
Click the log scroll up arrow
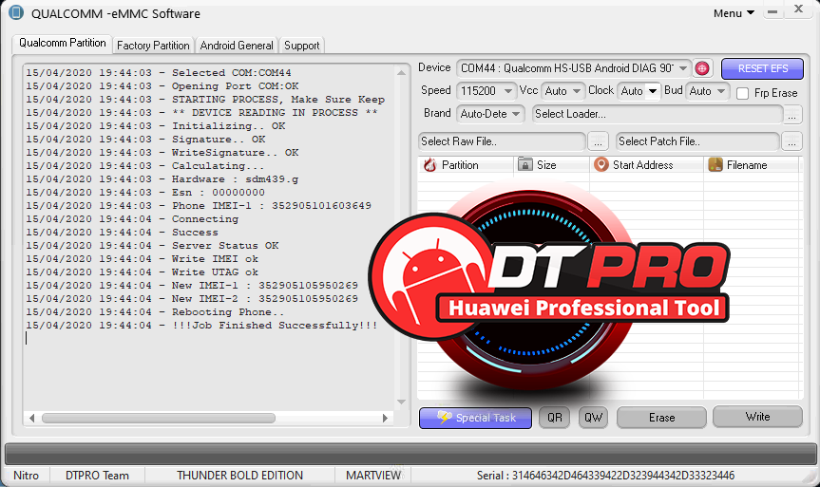tap(401, 73)
